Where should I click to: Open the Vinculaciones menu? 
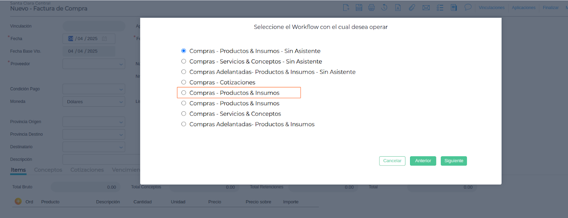point(491,7)
